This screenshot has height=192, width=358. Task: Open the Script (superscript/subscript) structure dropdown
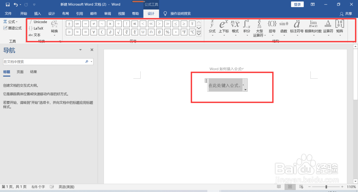pos(224,28)
